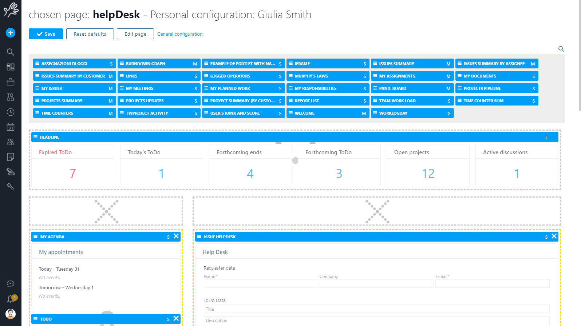Open search from the left sidebar
Image resolution: width=581 pixels, height=326 pixels.
tap(11, 52)
